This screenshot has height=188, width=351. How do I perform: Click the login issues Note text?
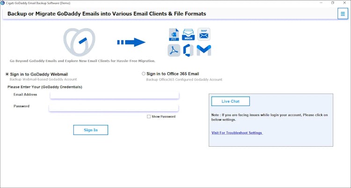(x=270, y=117)
